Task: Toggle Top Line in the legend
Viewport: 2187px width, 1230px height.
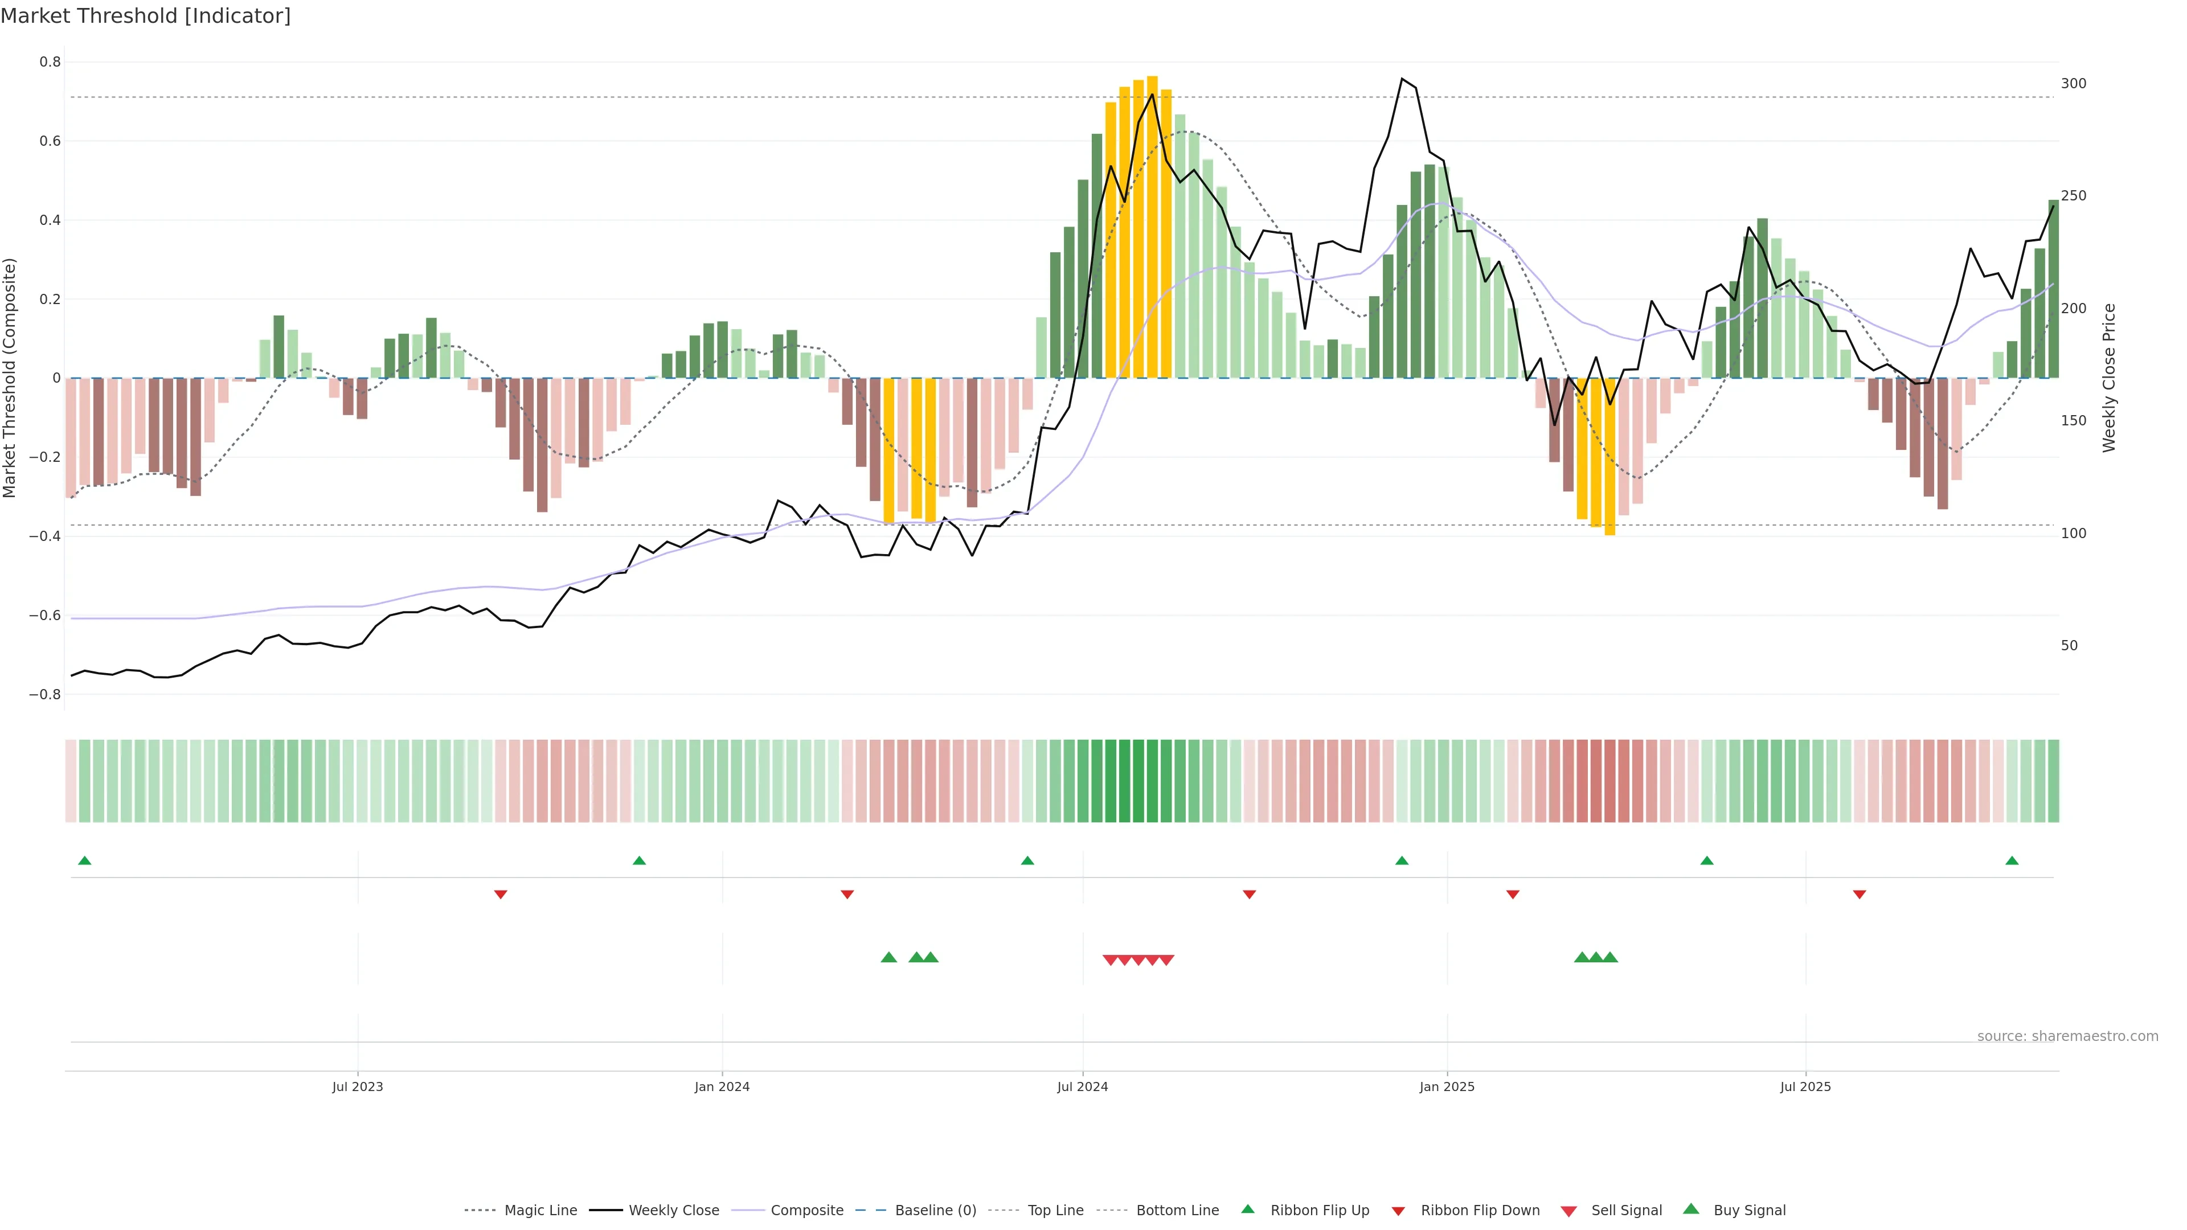Action: [1055, 1211]
